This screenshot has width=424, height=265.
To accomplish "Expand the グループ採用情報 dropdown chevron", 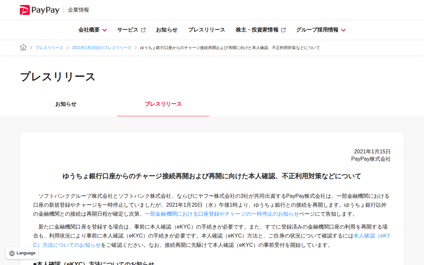I will pos(343,30).
